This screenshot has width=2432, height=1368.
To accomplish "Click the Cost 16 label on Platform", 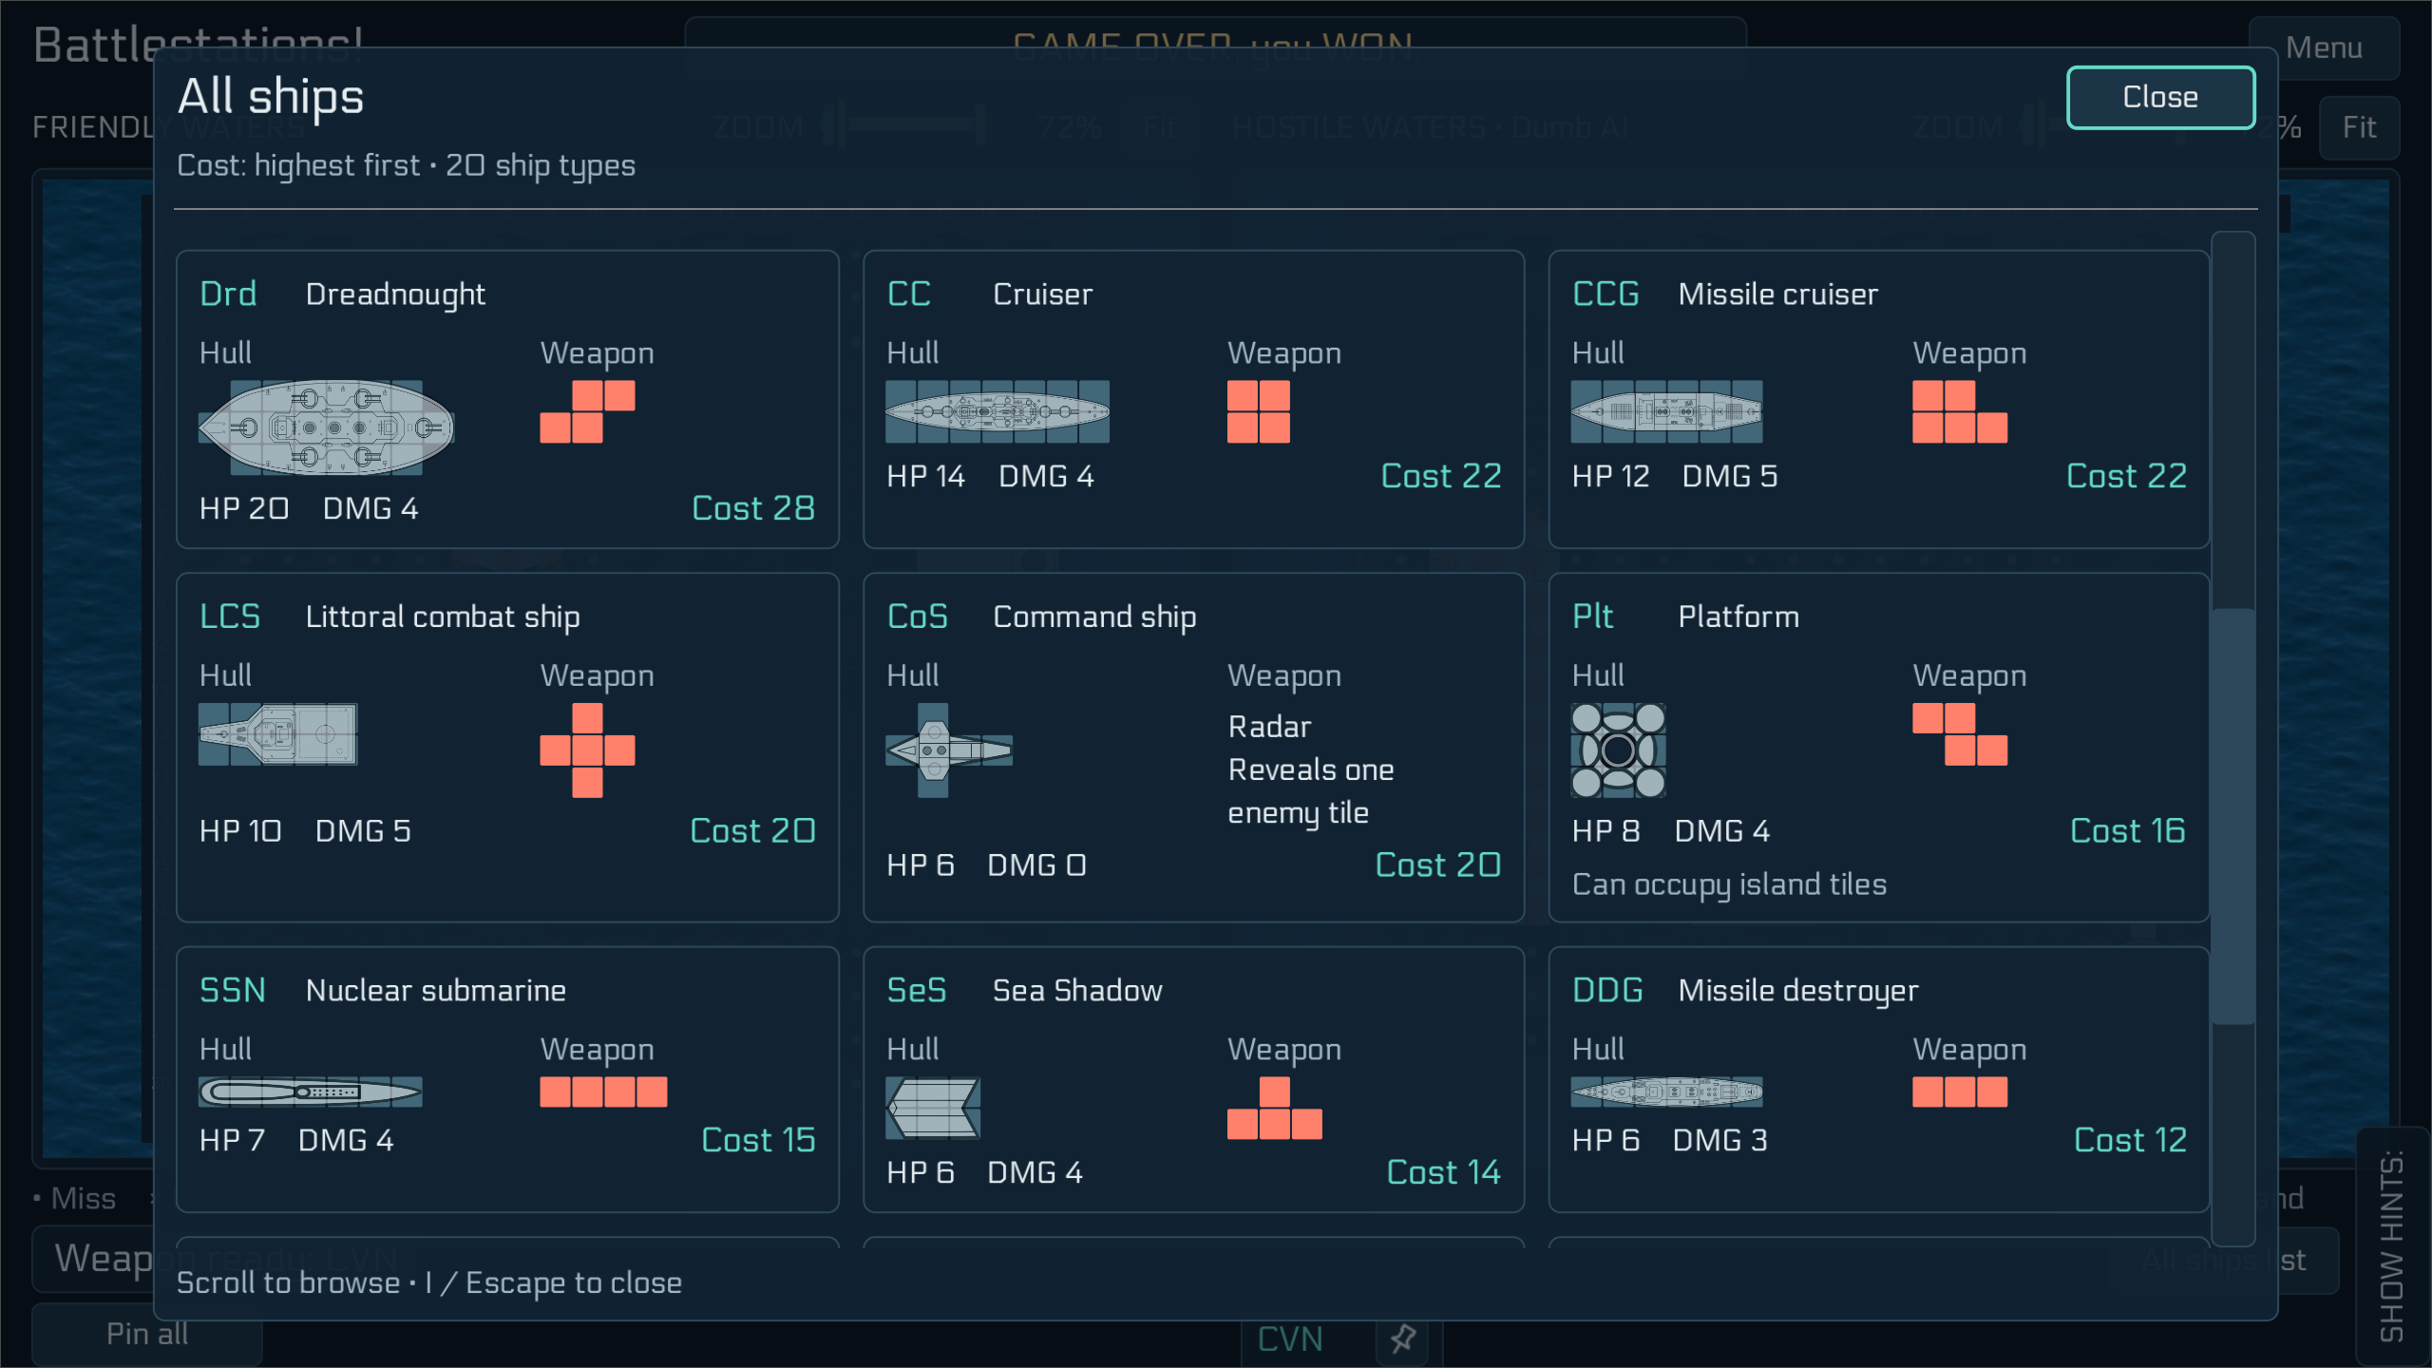I will (2128, 831).
